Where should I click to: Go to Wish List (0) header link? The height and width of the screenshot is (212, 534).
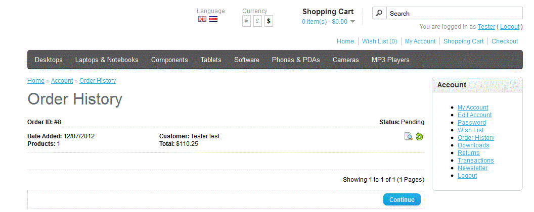379,41
